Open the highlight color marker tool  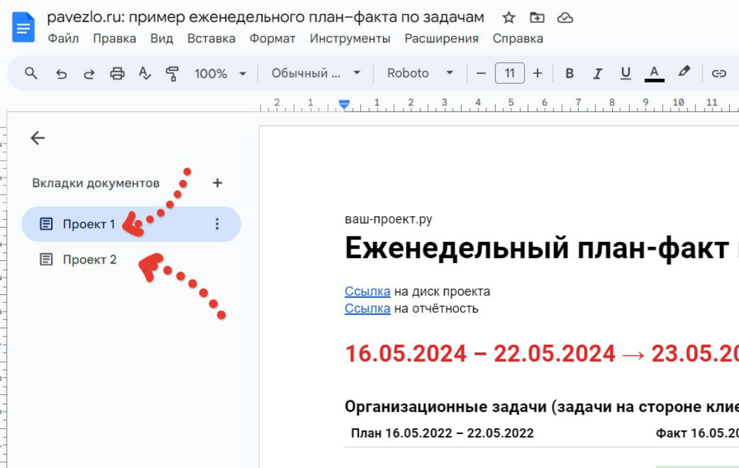(x=684, y=73)
